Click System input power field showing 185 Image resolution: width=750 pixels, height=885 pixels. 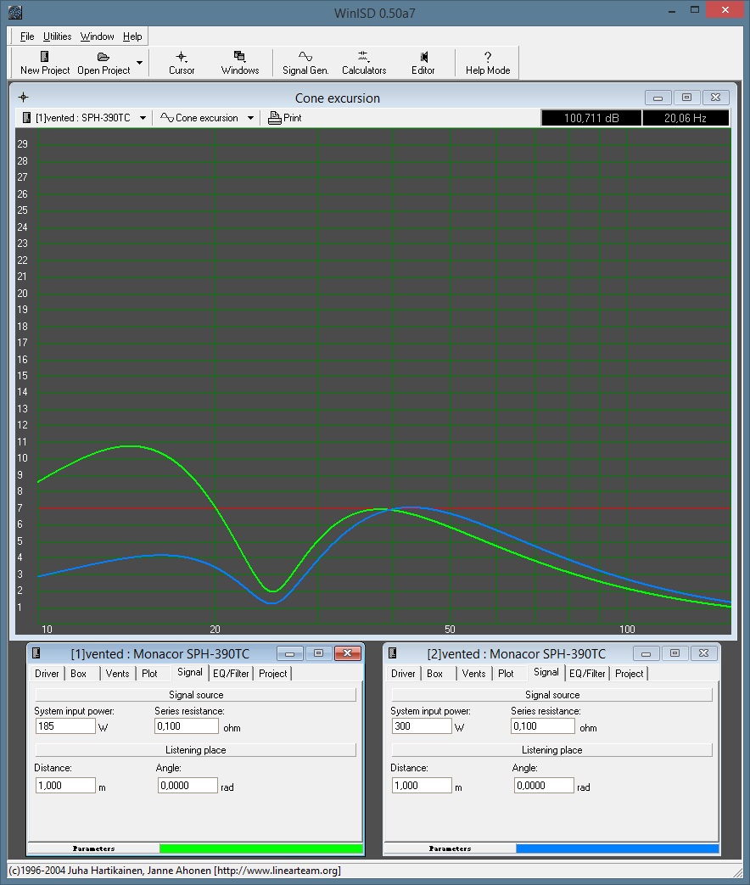pyautogui.click(x=65, y=726)
